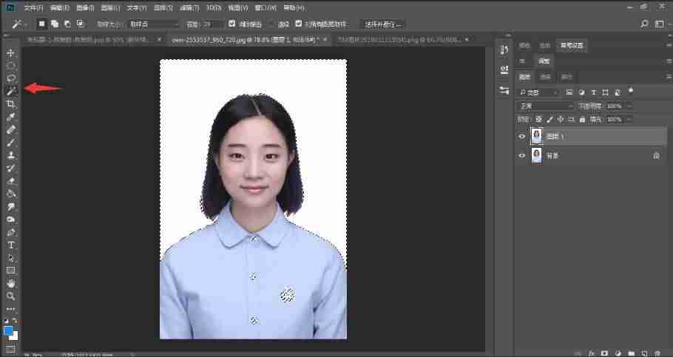
Task: Select the Clone Stamp tool
Action: coord(11,155)
